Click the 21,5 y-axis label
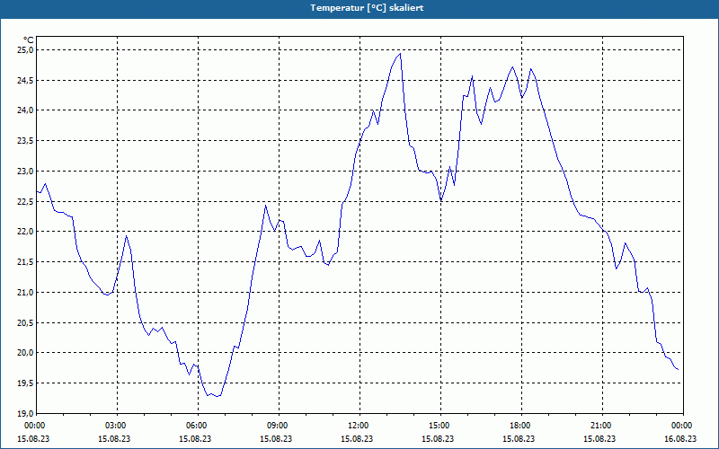This screenshot has width=719, height=449. (25, 261)
